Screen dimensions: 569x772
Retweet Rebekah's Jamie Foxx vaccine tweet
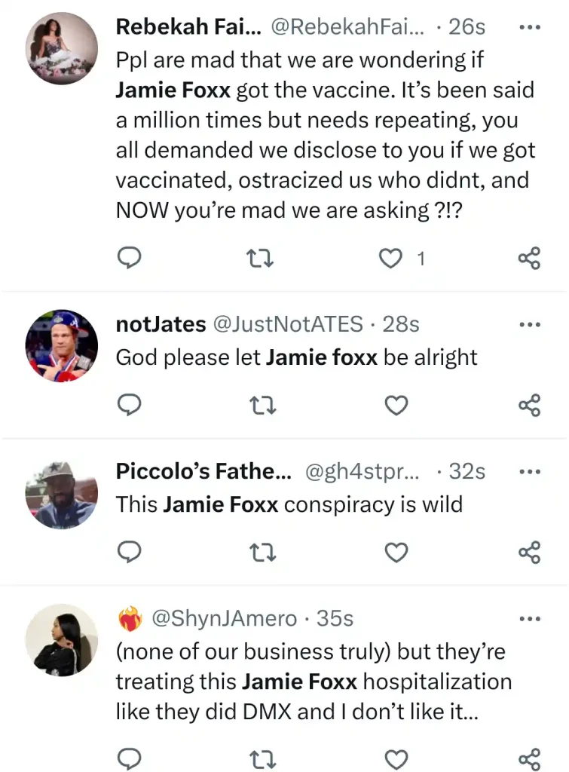(x=260, y=259)
